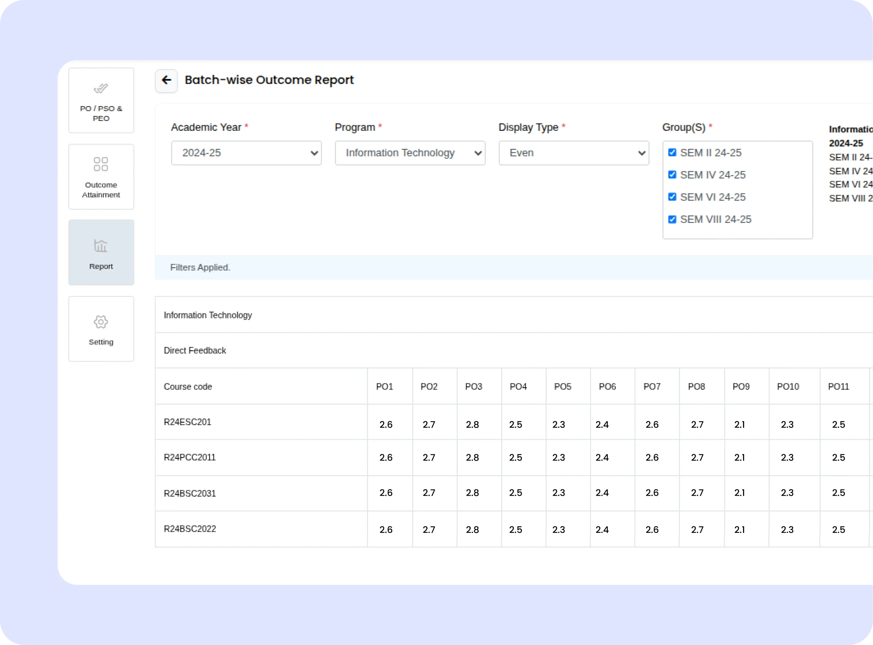Click the Setting gear icon
The height and width of the screenshot is (645, 873).
click(x=101, y=322)
